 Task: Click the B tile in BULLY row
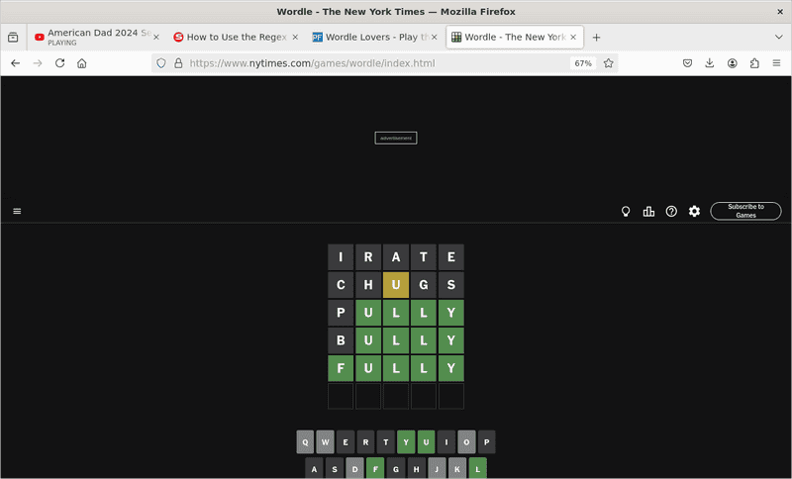(x=341, y=340)
